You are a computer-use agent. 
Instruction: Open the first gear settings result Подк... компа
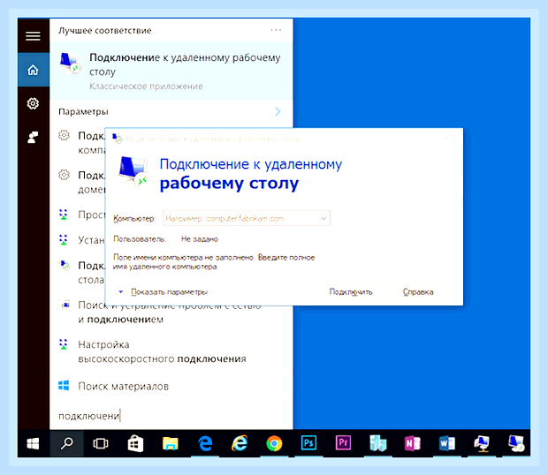tap(81, 142)
